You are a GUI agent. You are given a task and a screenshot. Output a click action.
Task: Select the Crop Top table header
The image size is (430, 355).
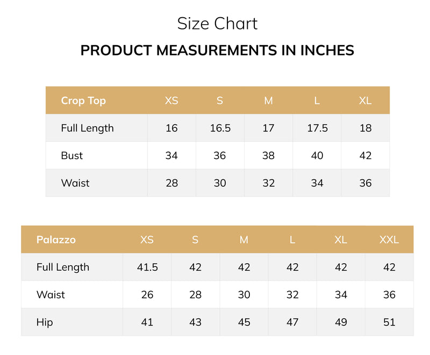tap(83, 101)
